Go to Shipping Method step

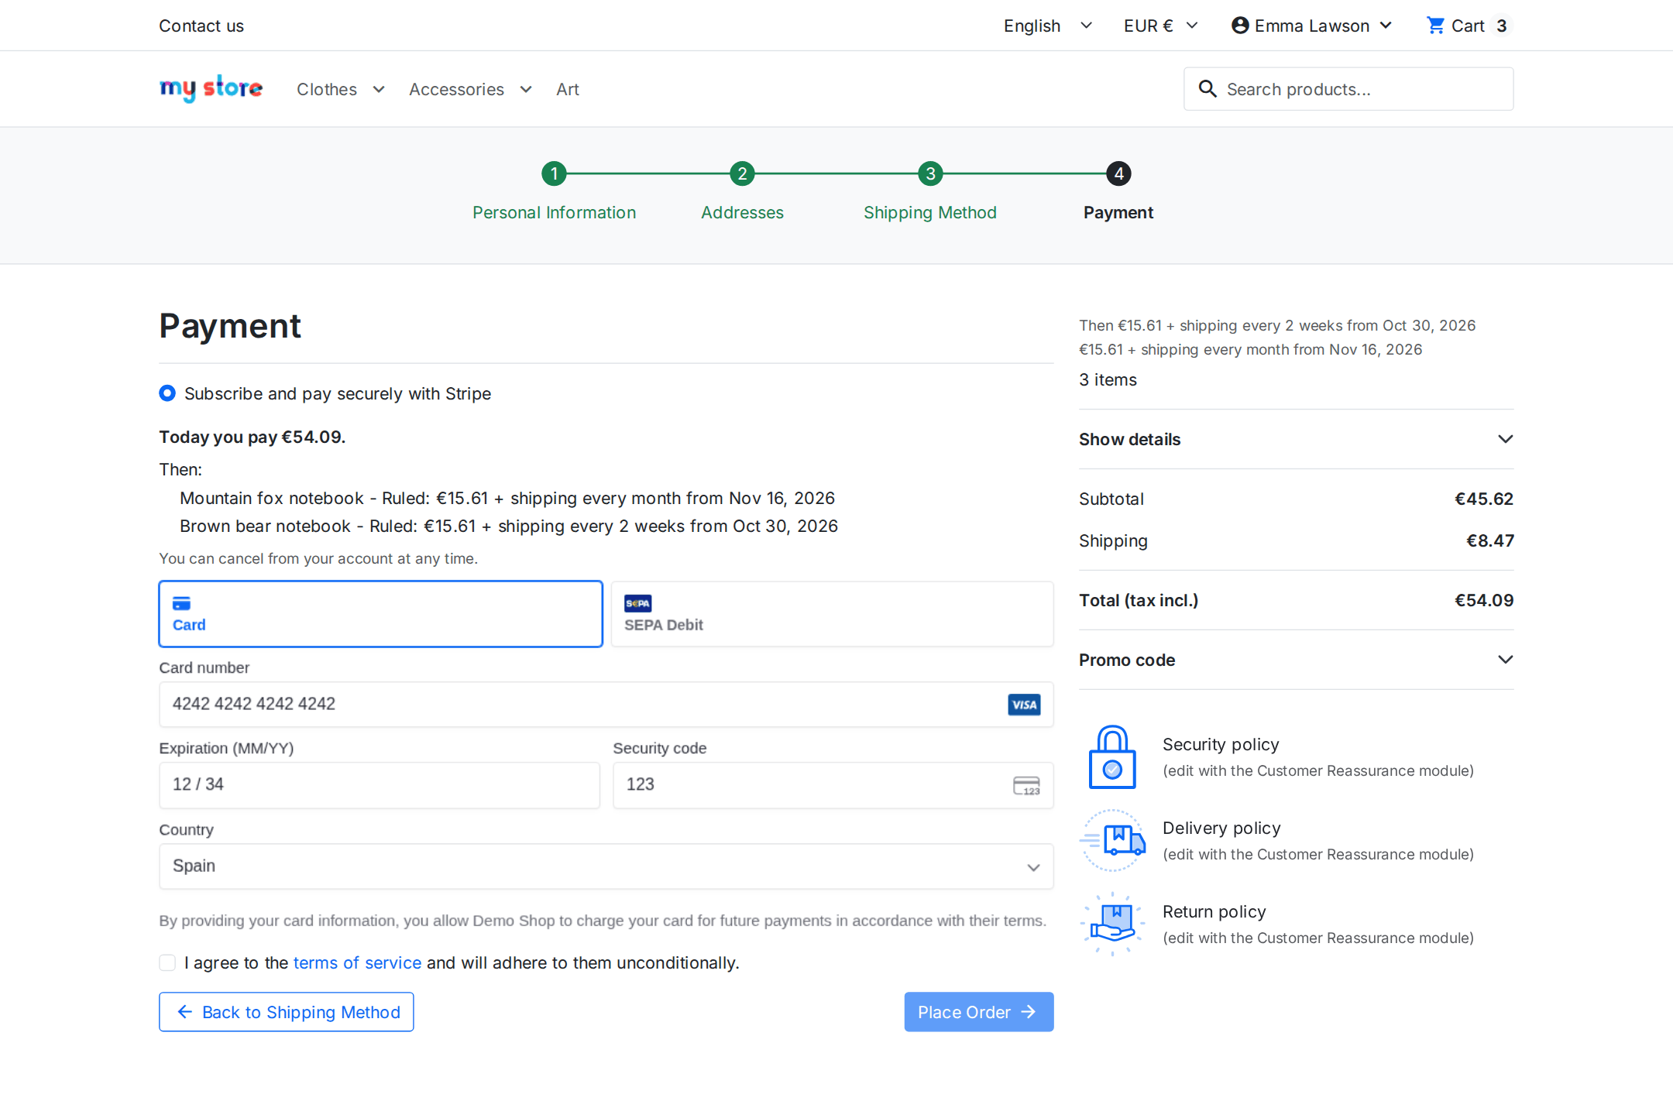pyautogui.click(x=930, y=212)
